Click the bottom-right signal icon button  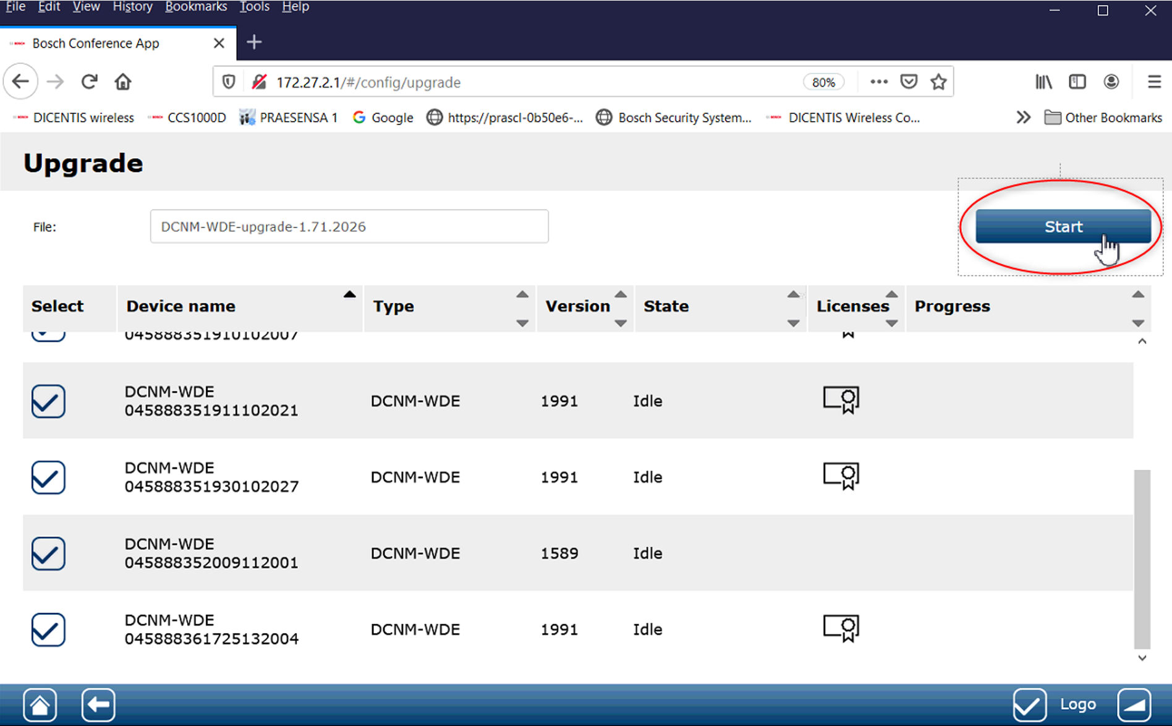[1134, 704]
